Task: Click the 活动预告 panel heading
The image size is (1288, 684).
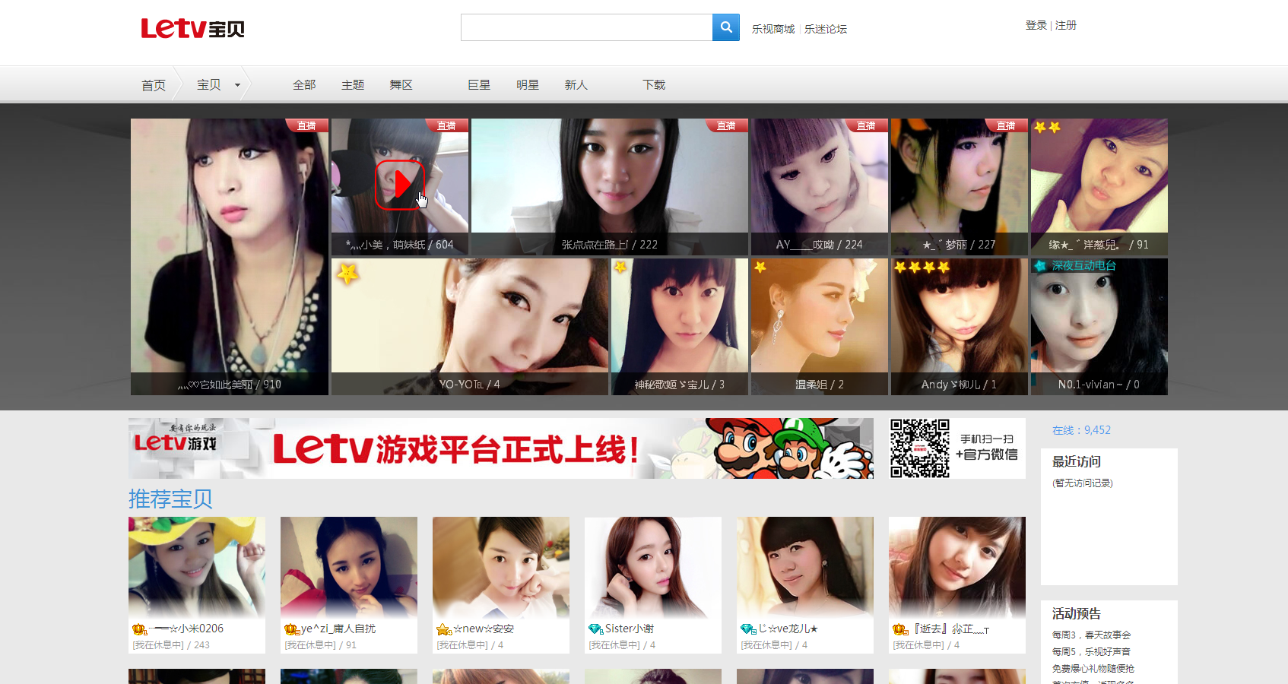Action: click(x=1077, y=613)
